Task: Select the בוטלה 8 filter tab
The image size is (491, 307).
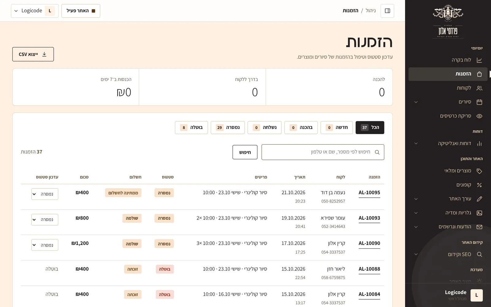Action: point(191,127)
